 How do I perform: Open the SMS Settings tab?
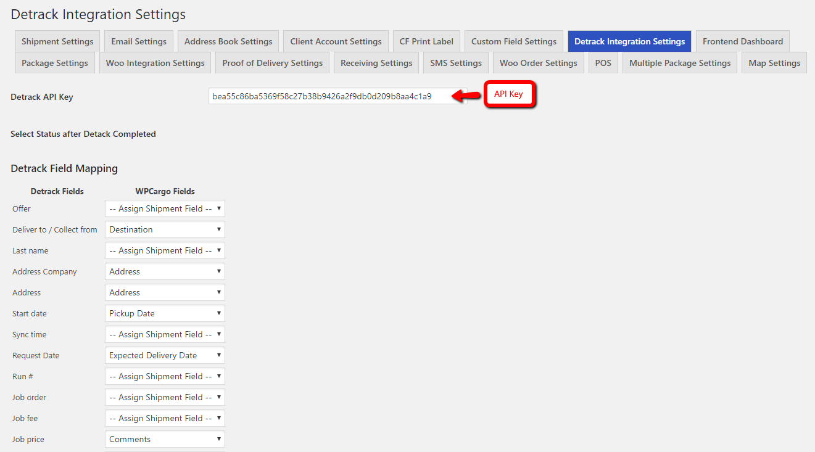click(456, 63)
